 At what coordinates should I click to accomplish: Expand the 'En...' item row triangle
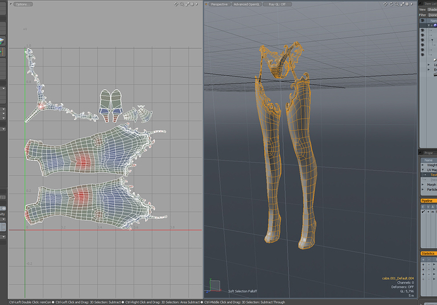pos(429,70)
